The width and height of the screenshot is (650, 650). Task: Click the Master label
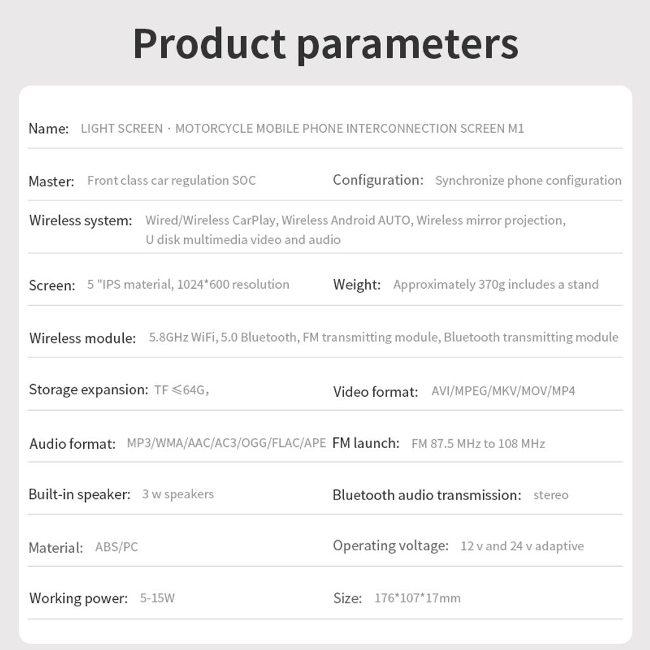click(x=51, y=181)
